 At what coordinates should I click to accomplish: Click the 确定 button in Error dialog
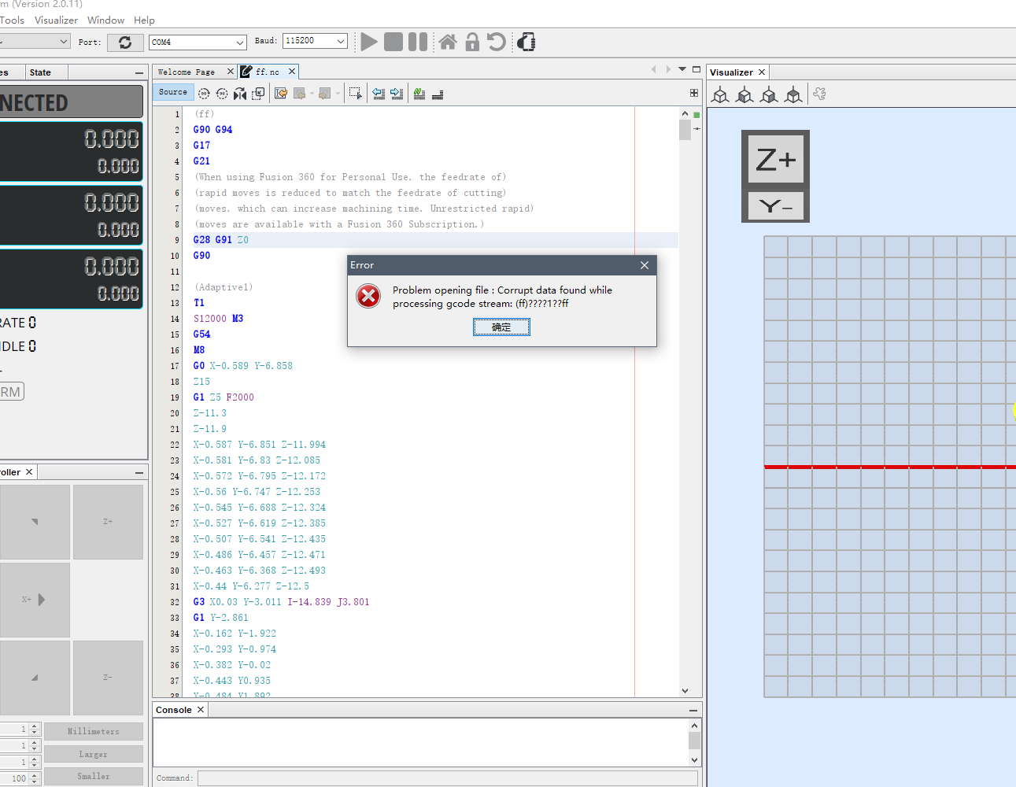pos(501,327)
